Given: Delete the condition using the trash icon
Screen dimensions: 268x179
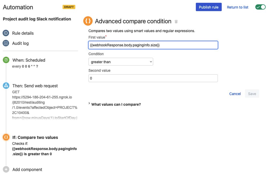Looking at the screenshot, I should pyautogui.click(x=176, y=22).
